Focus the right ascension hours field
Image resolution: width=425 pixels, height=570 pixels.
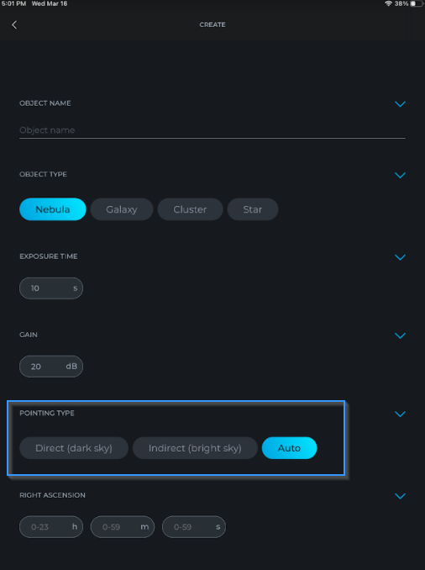pos(51,527)
